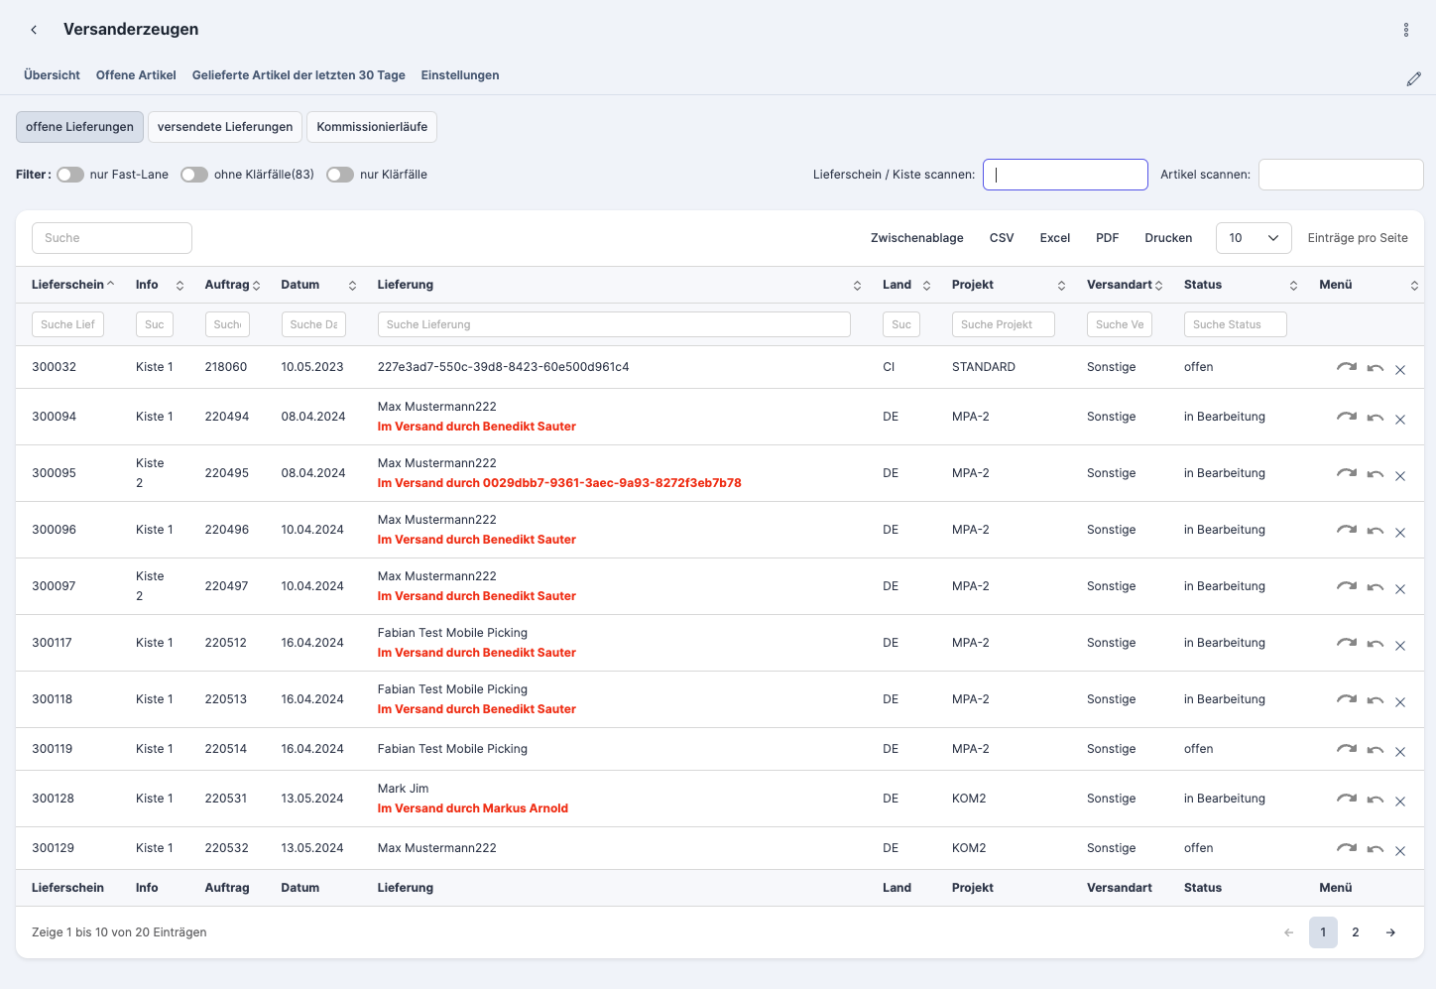Screen dimensions: 1436x989
Task: Click the back arrow next to Versanderzeugen
Action: click(34, 30)
